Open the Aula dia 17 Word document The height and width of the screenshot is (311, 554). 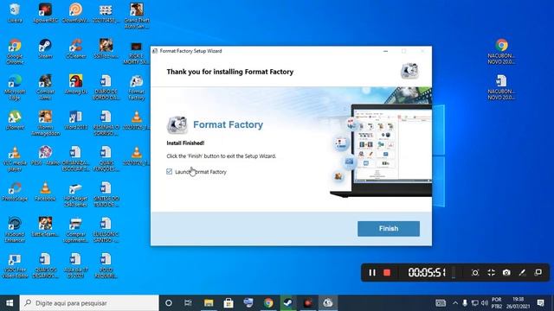(75, 265)
